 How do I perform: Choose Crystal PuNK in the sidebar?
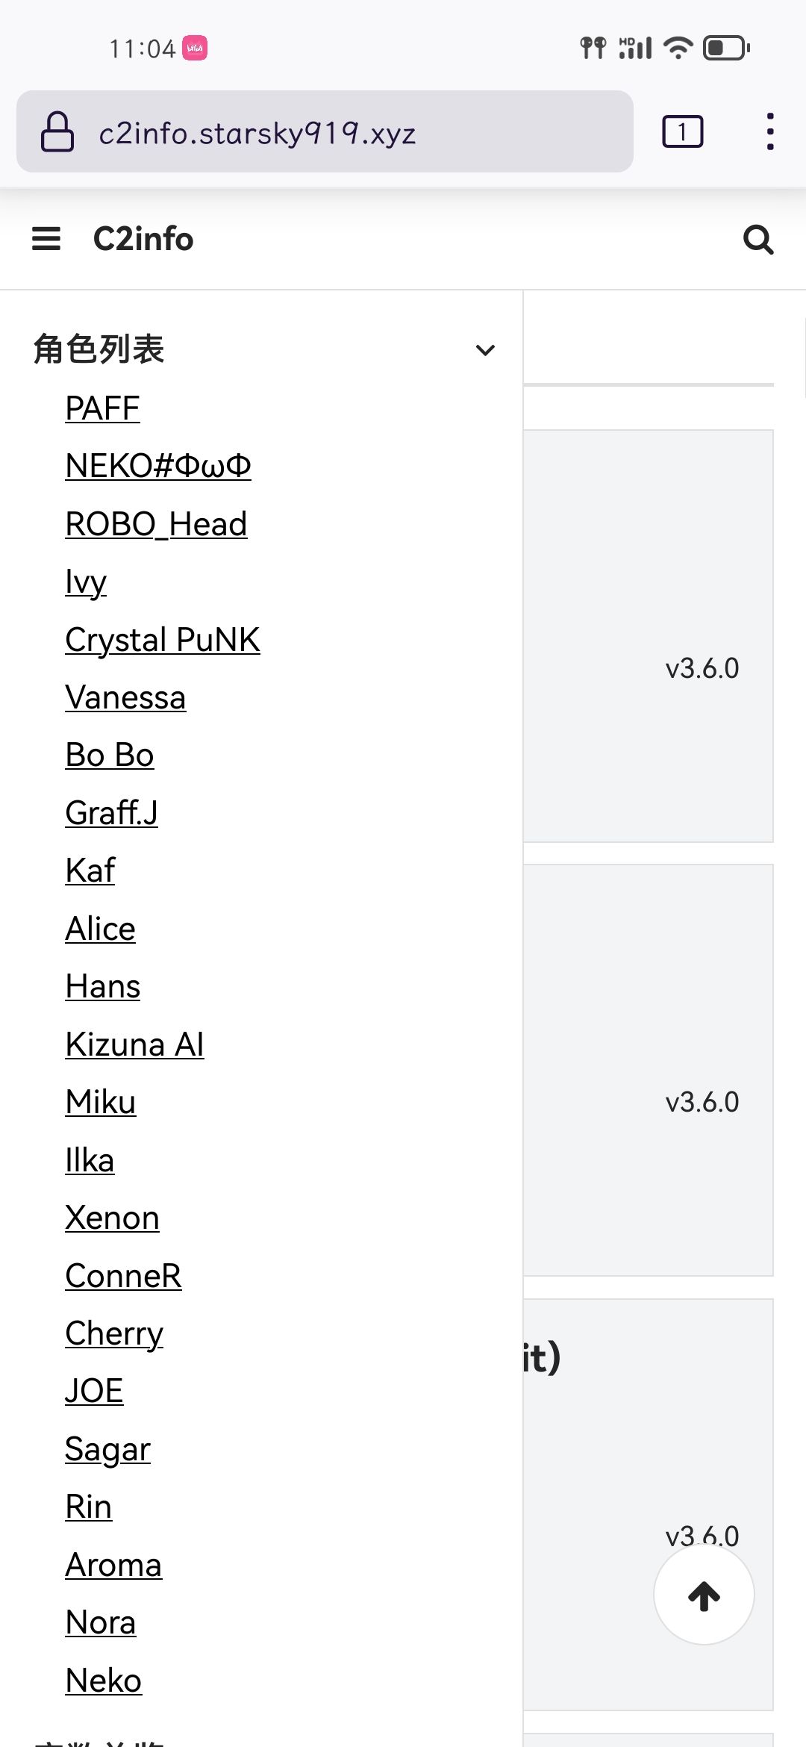tap(163, 640)
